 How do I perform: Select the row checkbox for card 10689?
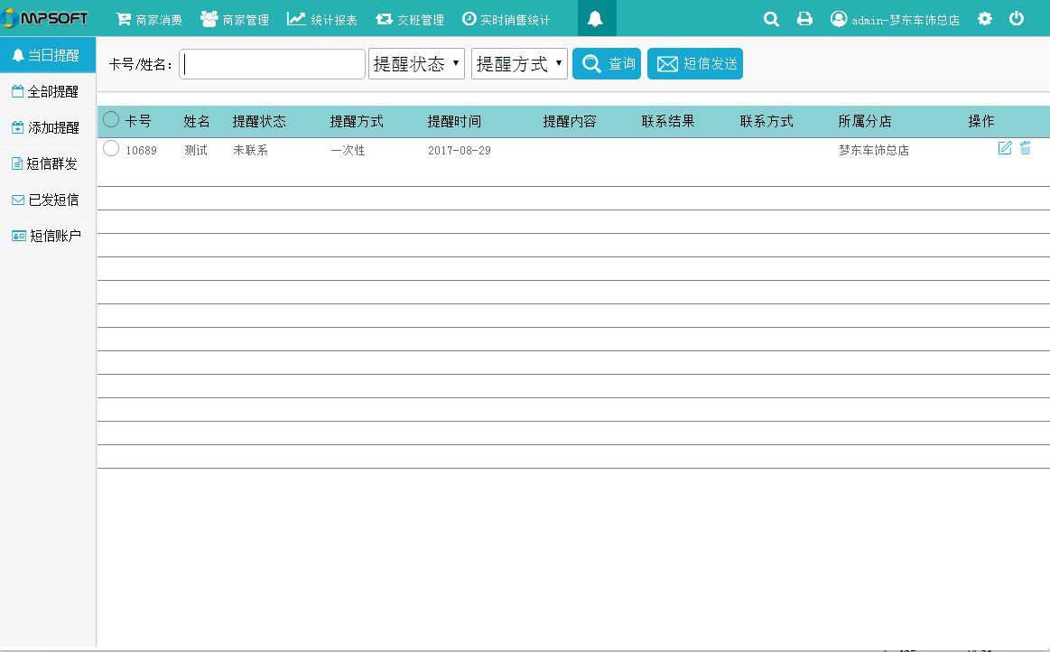[111, 149]
